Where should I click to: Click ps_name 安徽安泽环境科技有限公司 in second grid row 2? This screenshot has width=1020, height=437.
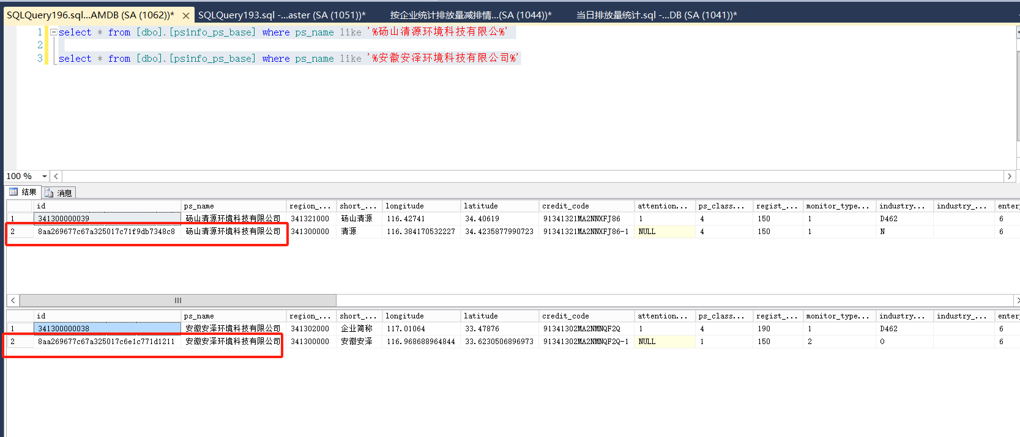point(234,342)
